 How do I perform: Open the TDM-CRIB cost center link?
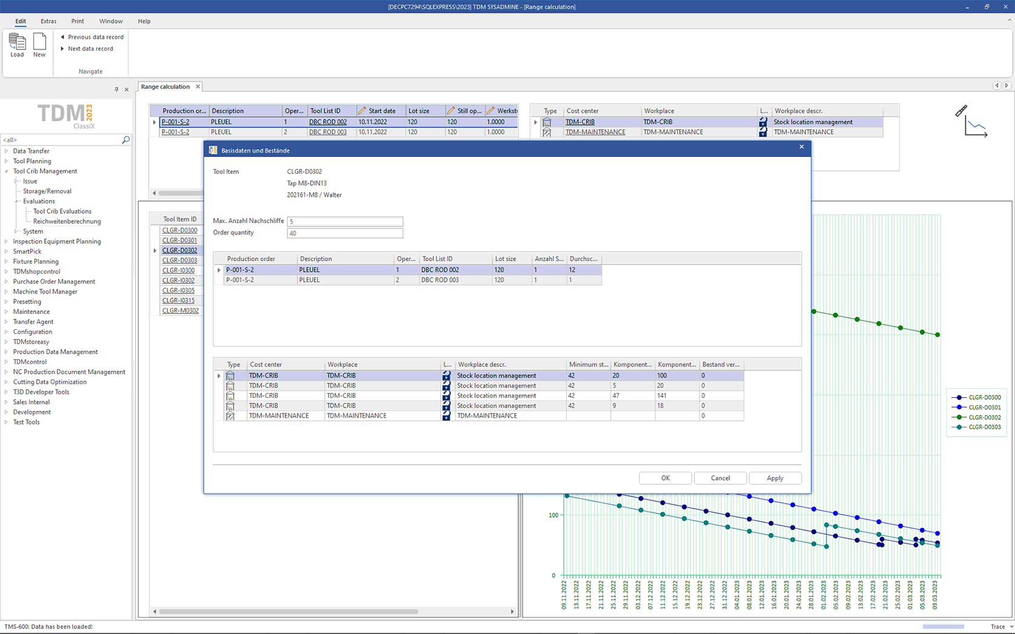580,122
